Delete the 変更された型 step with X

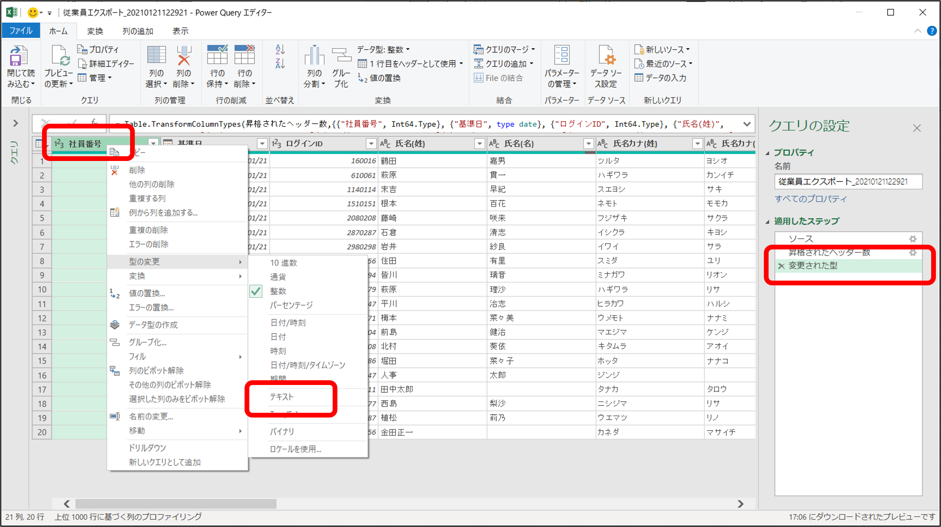(x=781, y=266)
